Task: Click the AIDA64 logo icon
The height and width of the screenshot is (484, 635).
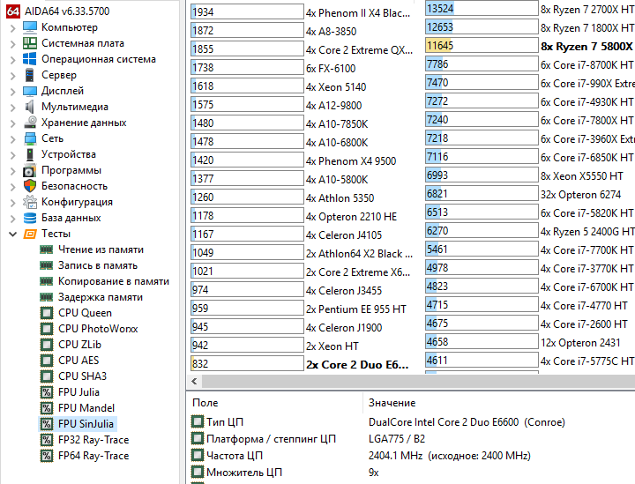Action: tap(13, 11)
